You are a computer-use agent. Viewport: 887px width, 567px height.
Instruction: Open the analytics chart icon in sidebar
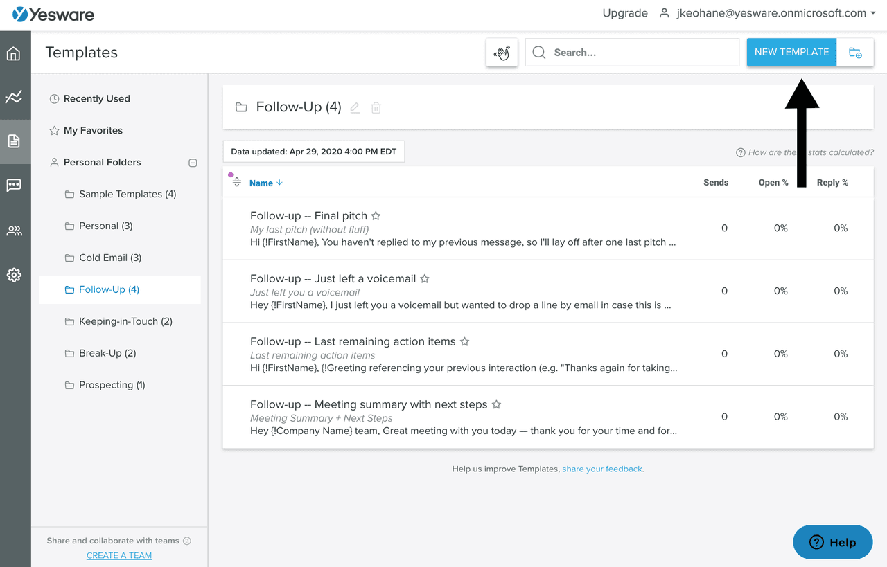point(14,98)
